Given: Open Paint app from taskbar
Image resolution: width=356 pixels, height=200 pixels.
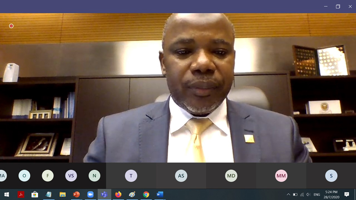Looking at the screenshot, I should [x=132, y=194].
